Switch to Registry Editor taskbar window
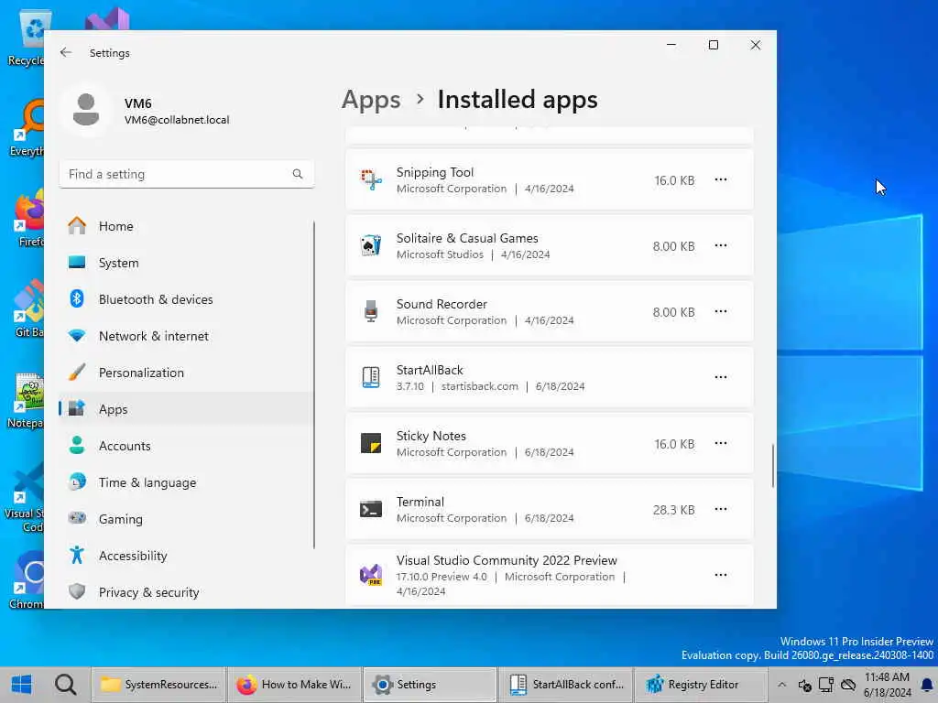Viewport: 938px width, 703px height. pos(701,685)
